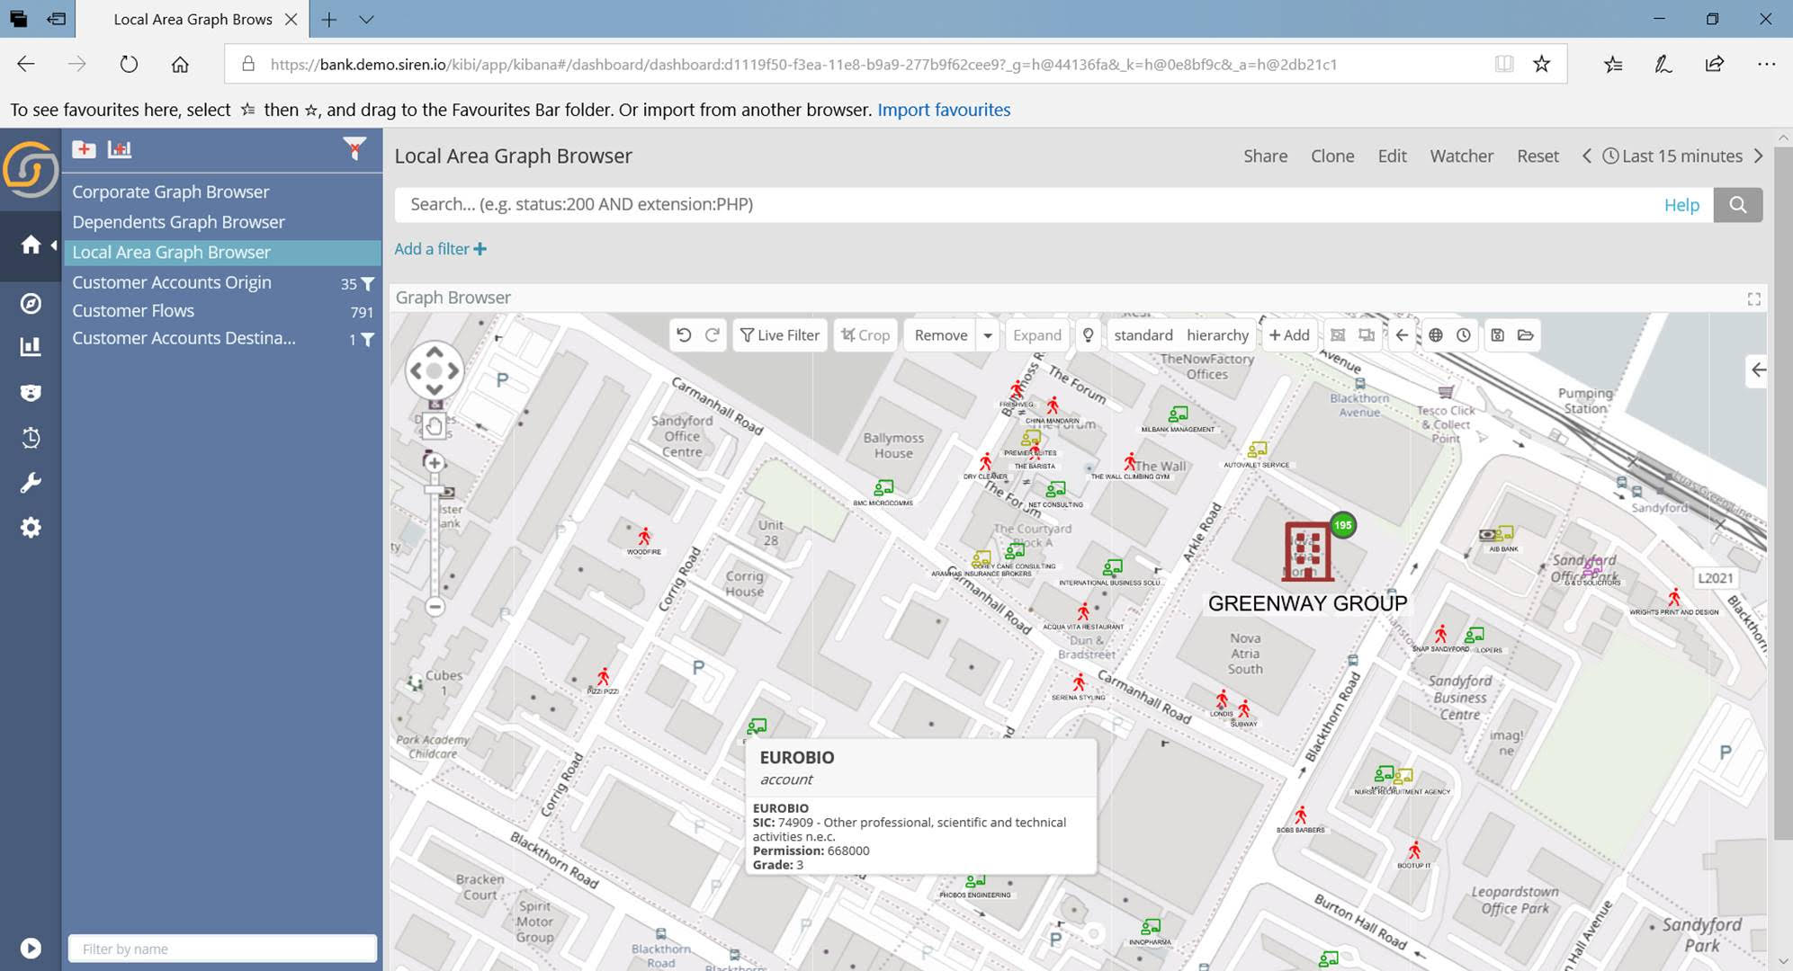Click the Add button in graph toolbar
Viewport: 1793px width, 971px height.
[1289, 335]
